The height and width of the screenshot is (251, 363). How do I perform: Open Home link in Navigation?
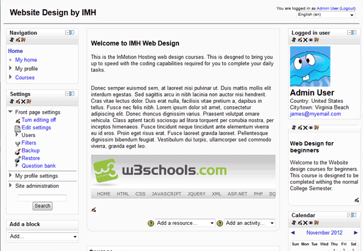tap(16, 51)
